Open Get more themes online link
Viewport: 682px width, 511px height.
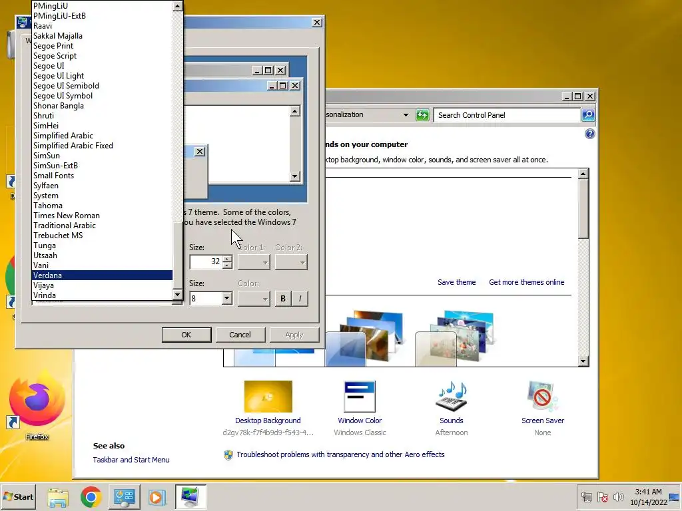point(526,282)
